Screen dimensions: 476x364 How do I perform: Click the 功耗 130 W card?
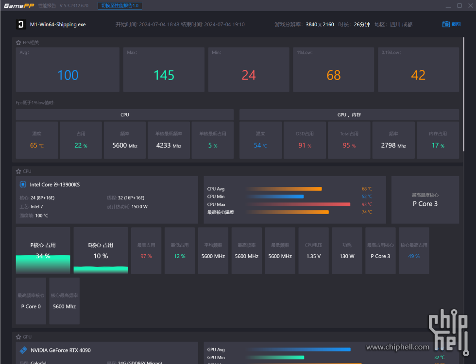(347, 250)
